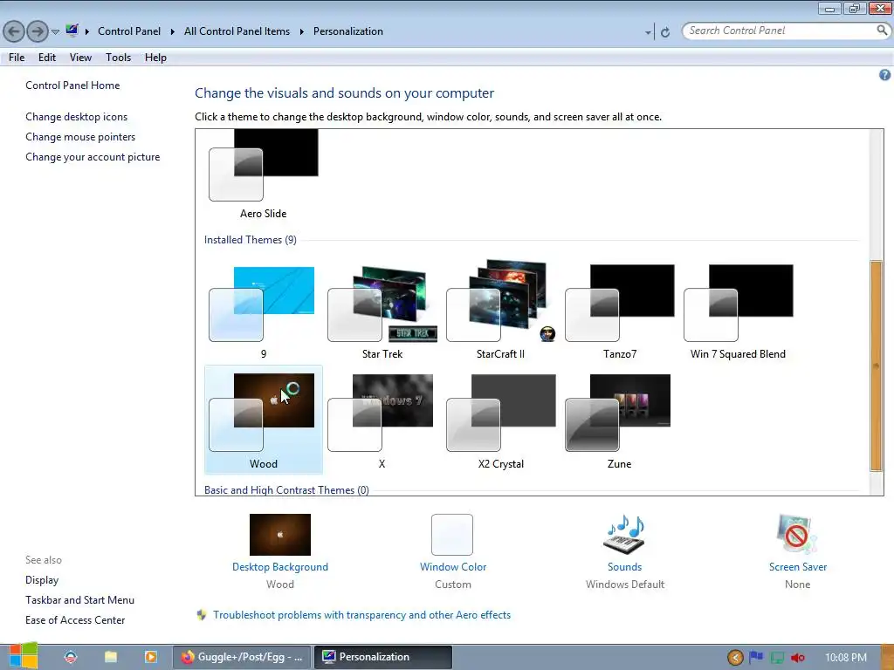
Task: Select the StarCraft II theme
Action: tap(500, 311)
